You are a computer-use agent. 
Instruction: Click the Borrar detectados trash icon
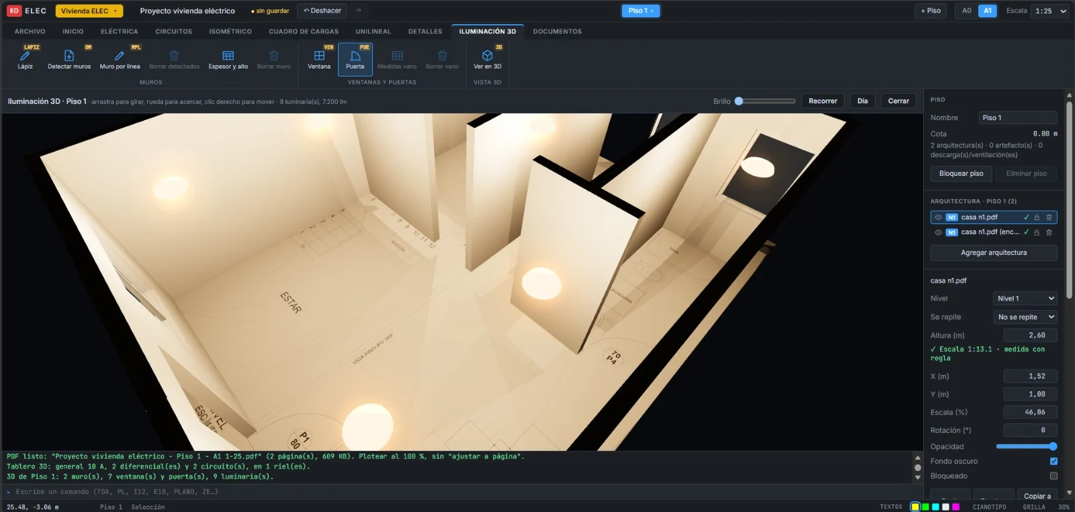pos(174,56)
